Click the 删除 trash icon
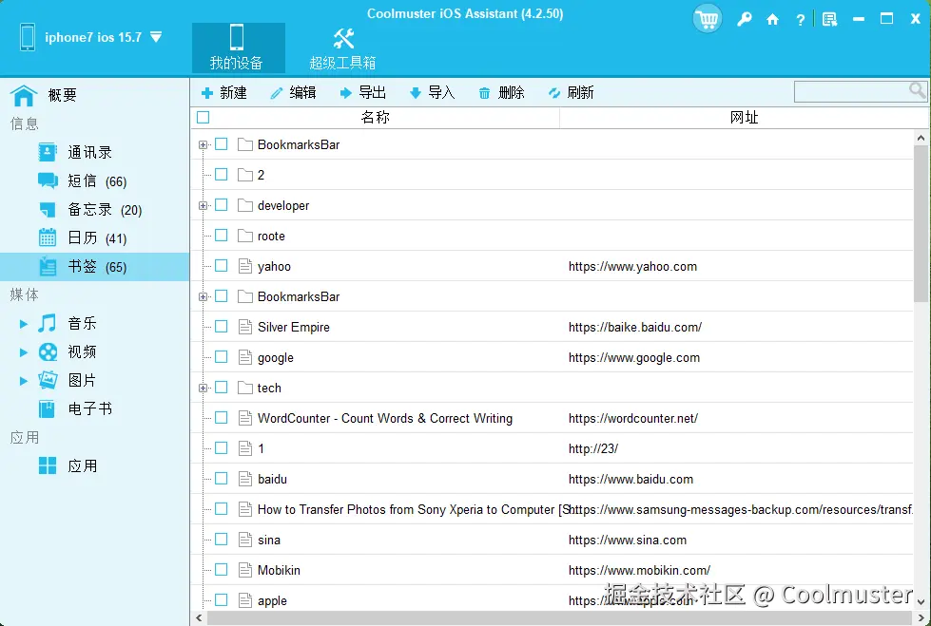Viewport: 931px width, 626px height. [x=484, y=93]
